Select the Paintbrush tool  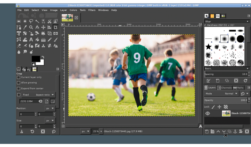[x=56, y=40]
